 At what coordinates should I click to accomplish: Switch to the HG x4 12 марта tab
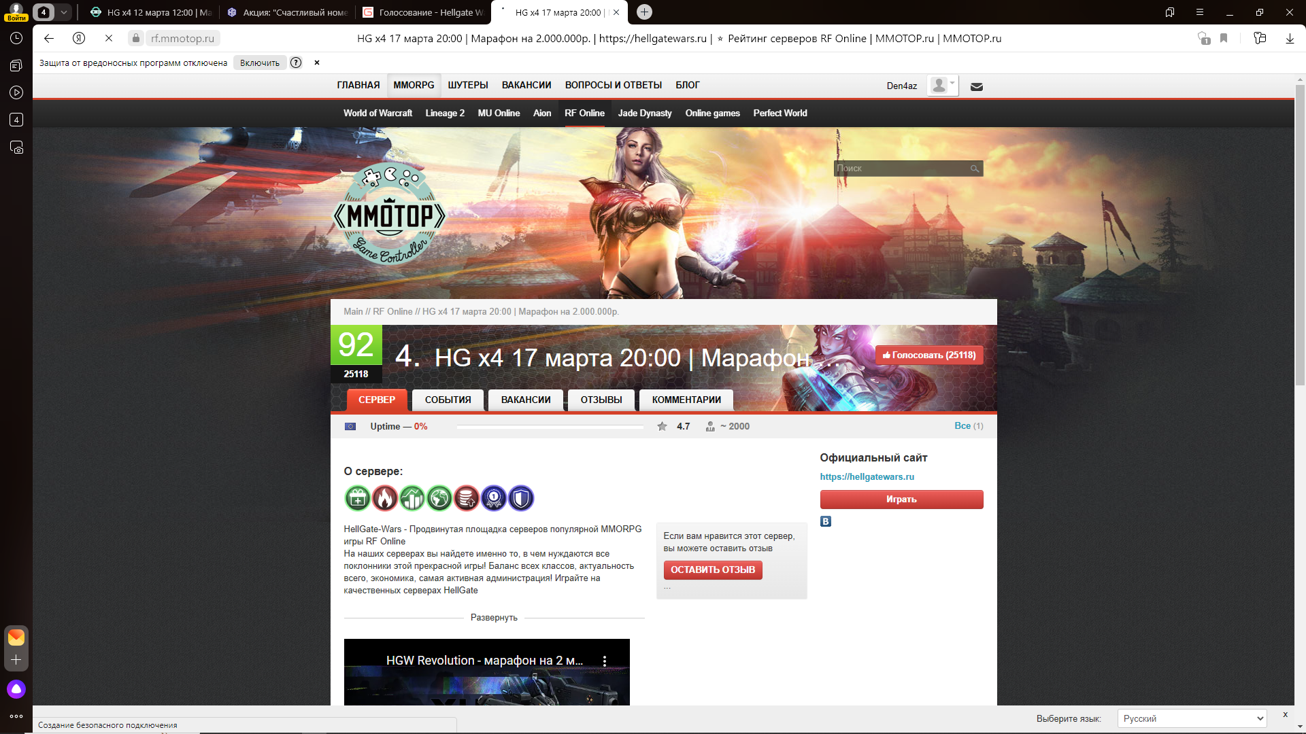[152, 12]
